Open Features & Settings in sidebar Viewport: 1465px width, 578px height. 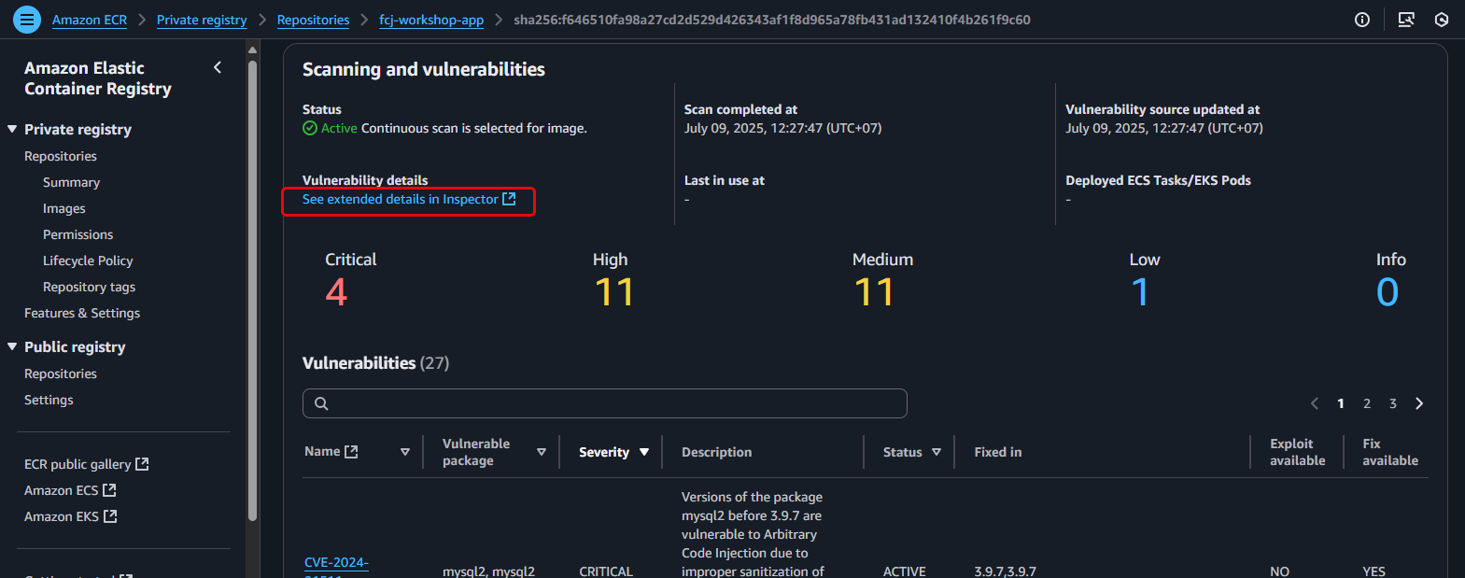click(82, 313)
